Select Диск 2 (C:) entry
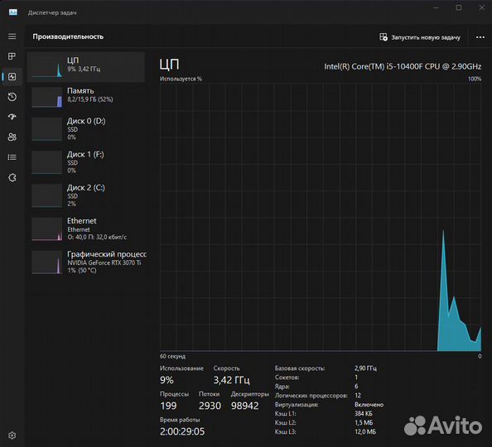492x447 pixels. 85,195
